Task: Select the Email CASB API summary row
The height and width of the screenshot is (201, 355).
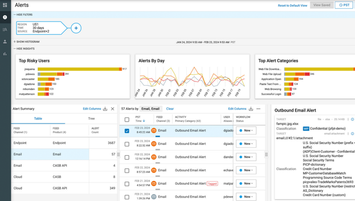Action: (x=64, y=165)
